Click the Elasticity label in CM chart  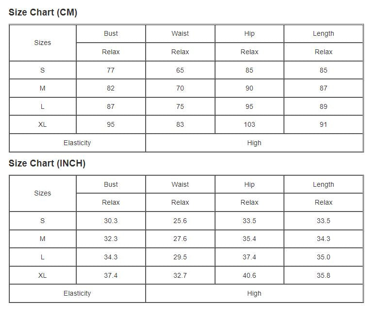tap(77, 143)
